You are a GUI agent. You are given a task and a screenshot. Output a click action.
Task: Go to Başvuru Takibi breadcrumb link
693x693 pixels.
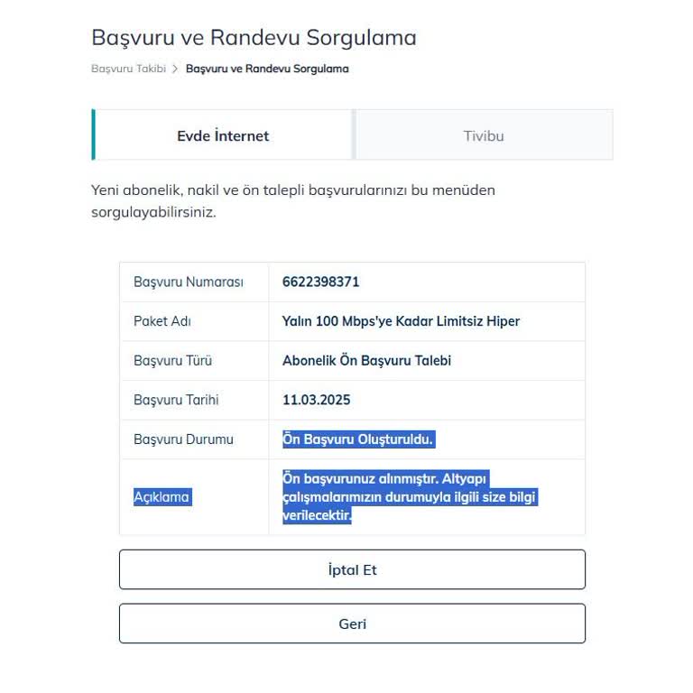128,69
